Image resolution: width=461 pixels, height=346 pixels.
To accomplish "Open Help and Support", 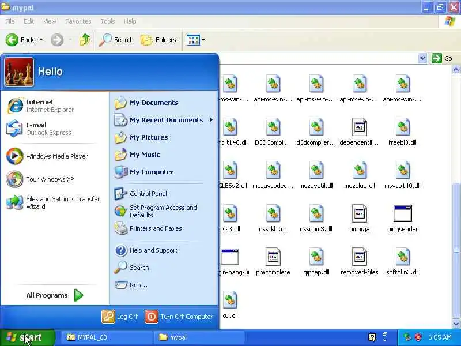I will (146, 250).
